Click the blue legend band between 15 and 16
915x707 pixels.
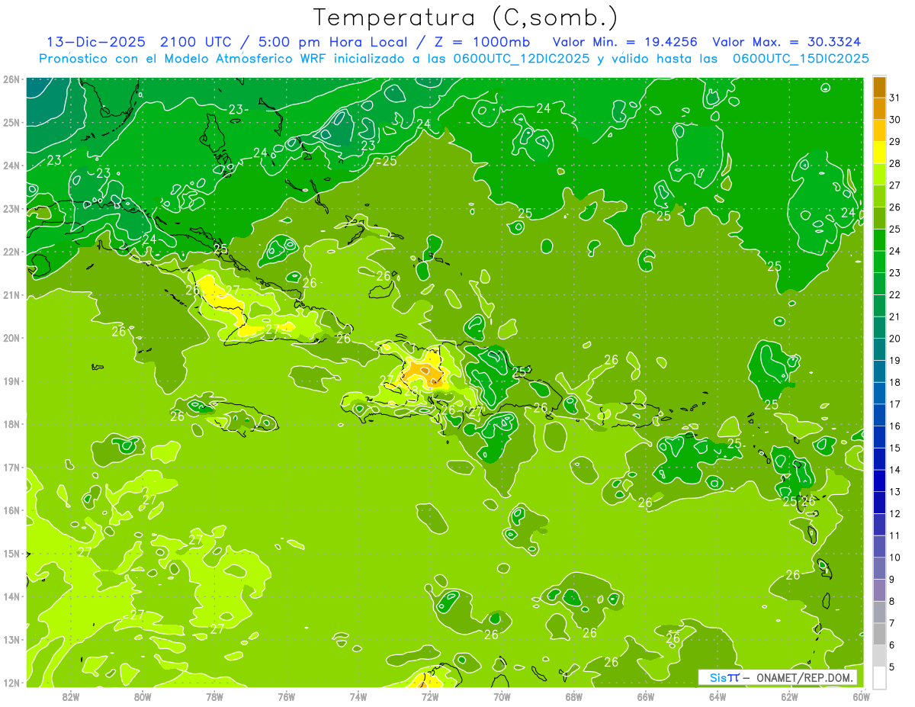tap(879, 437)
